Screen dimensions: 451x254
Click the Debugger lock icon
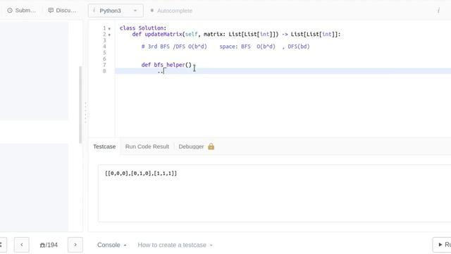(211, 146)
